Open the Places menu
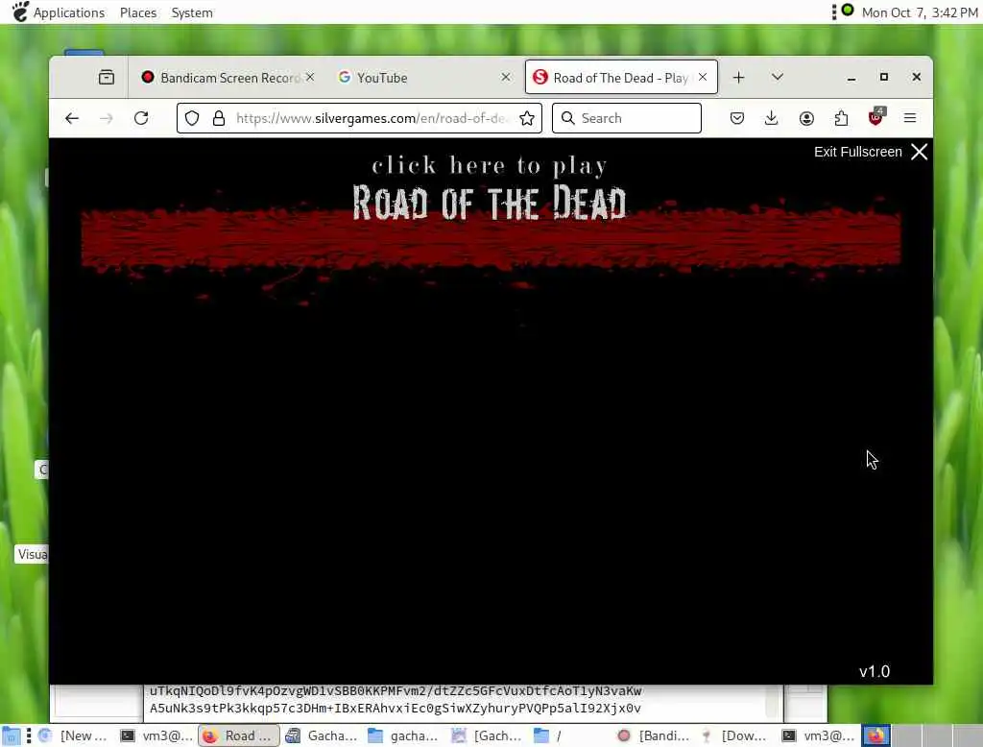Screen dimensions: 983x747 tap(138, 12)
